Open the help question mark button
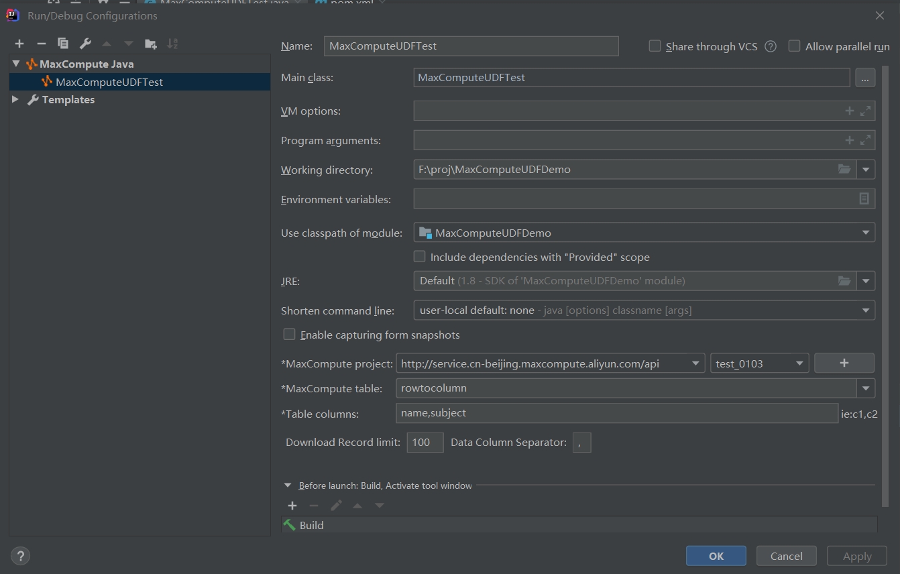Screen dimensions: 900x574 click(21, 556)
